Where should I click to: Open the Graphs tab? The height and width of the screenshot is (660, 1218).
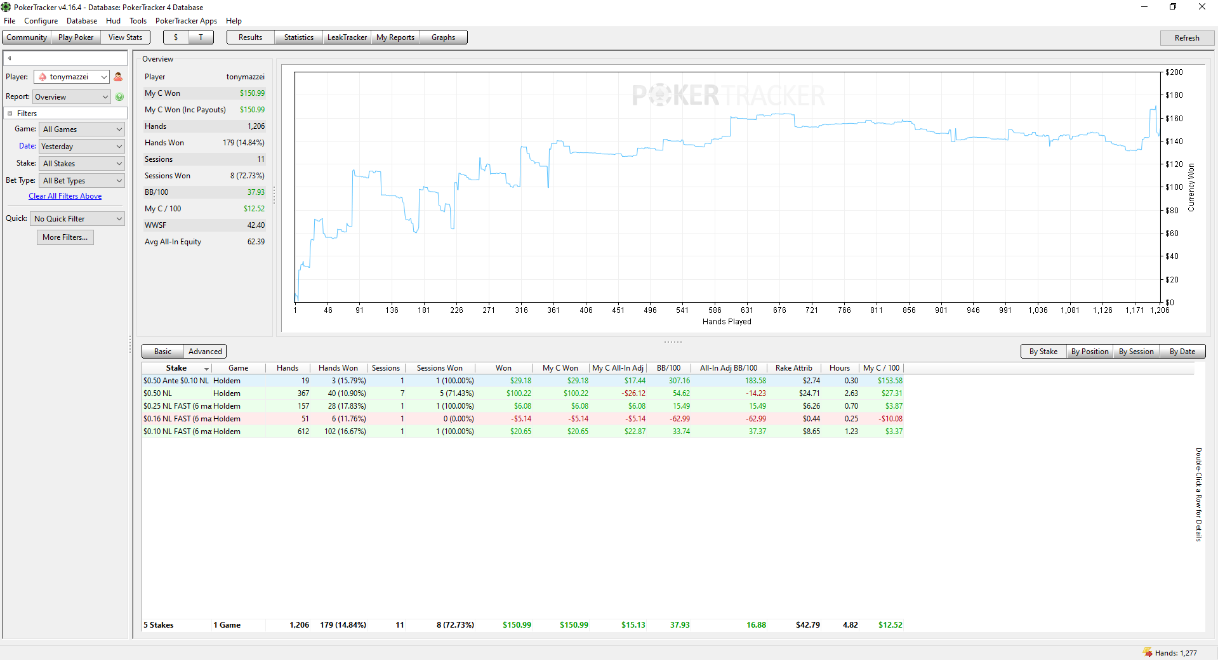pos(443,37)
